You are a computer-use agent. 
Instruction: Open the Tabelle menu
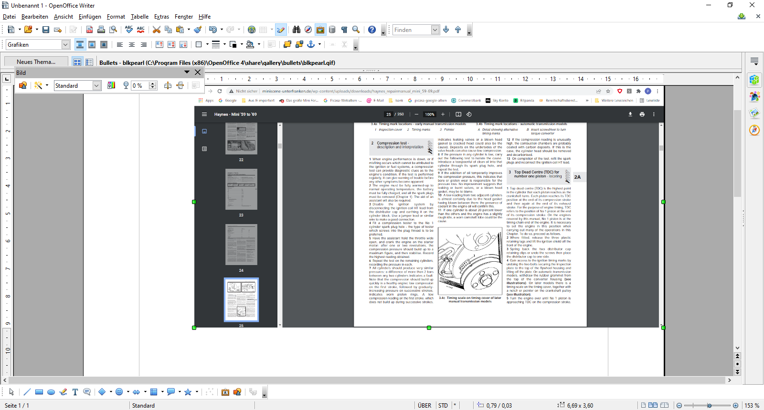(x=139, y=17)
